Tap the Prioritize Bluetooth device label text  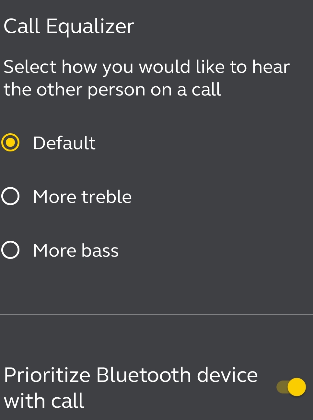(131, 375)
